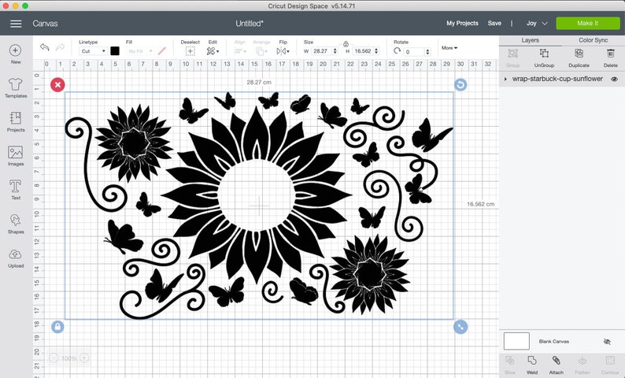Click the width input field
This screenshot has height=378, width=625.
click(x=322, y=51)
